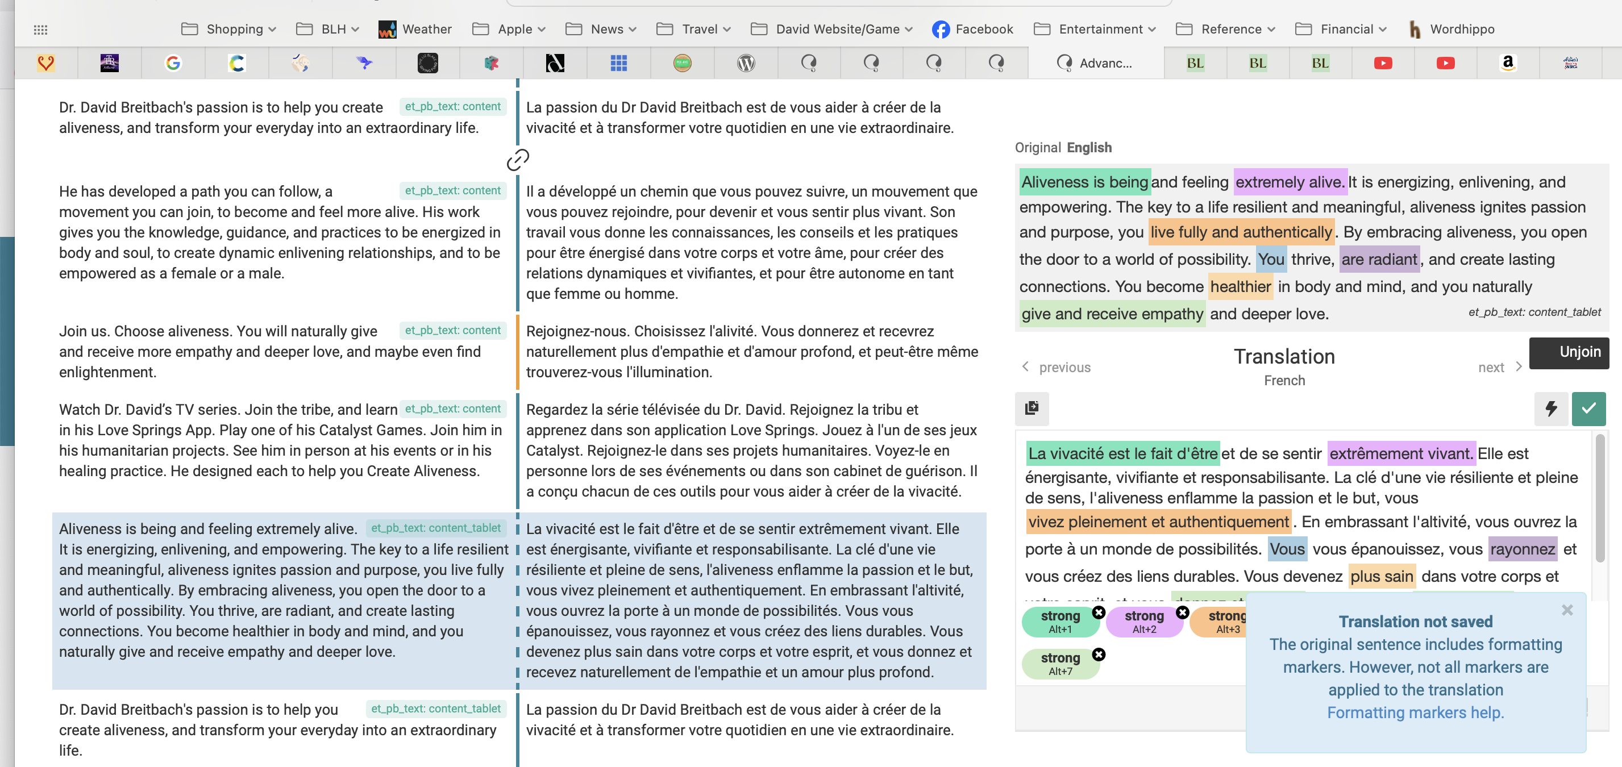1622x767 pixels.
Task: Switch to the blue grid favicon tab
Action: pos(619,63)
